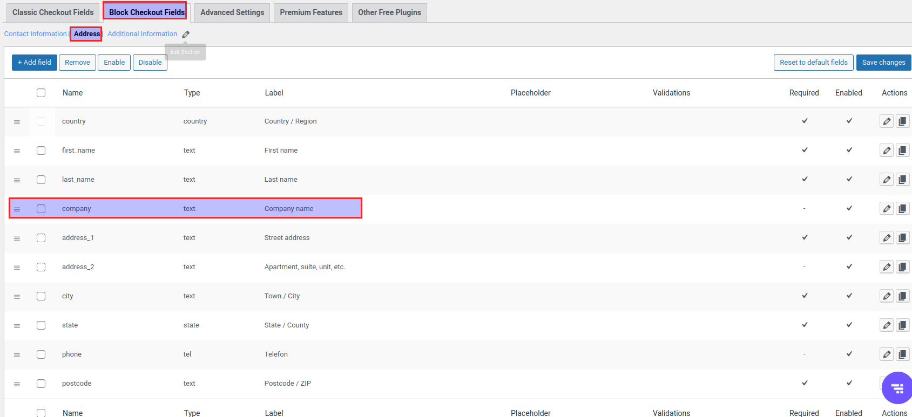Screen dimensions: 912x417
Task: Open the purple floating chat widget
Action: pyautogui.click(x=897, y=388)
